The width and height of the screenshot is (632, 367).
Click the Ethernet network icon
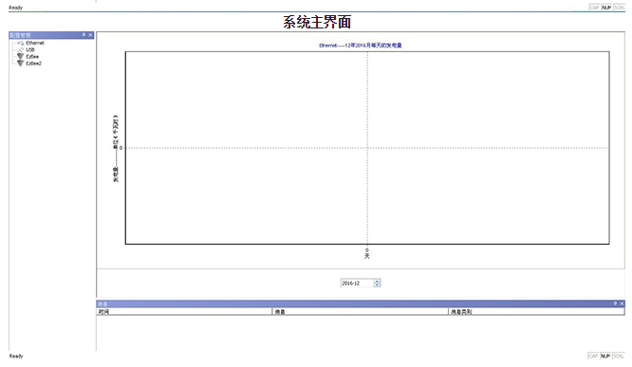click(x=21, y=43)
